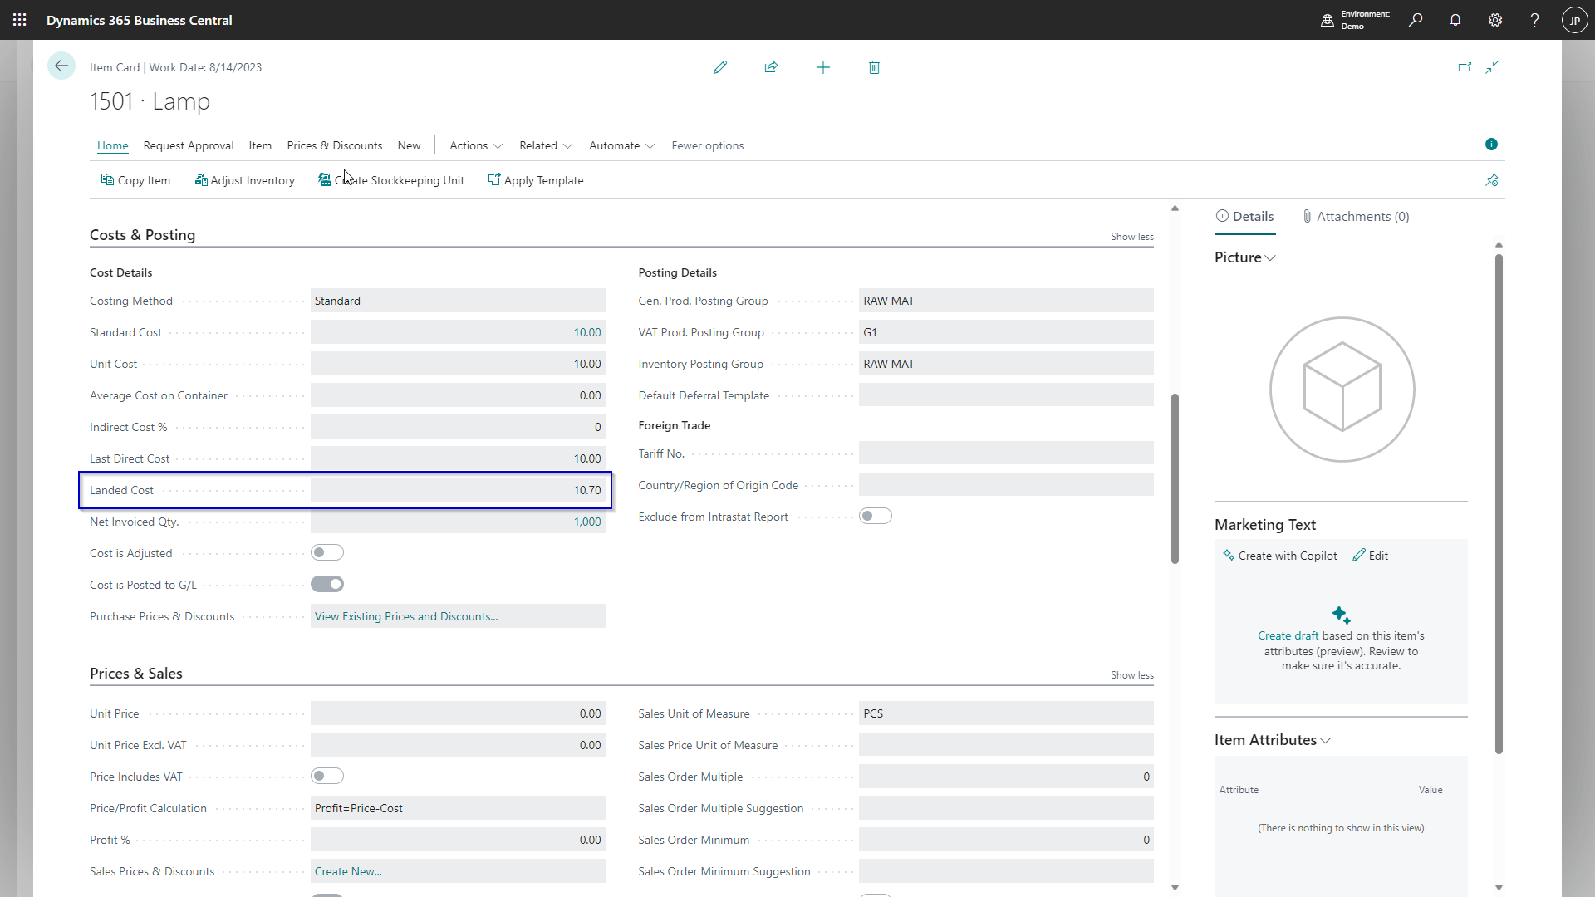Screen dimensions: 1595x897
Task: Select the Home menu tab
Action: tap(113, 145)
